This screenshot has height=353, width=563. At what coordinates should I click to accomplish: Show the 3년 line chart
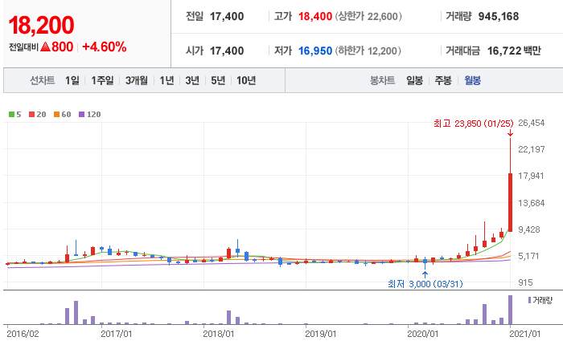[x=192, y=80]
